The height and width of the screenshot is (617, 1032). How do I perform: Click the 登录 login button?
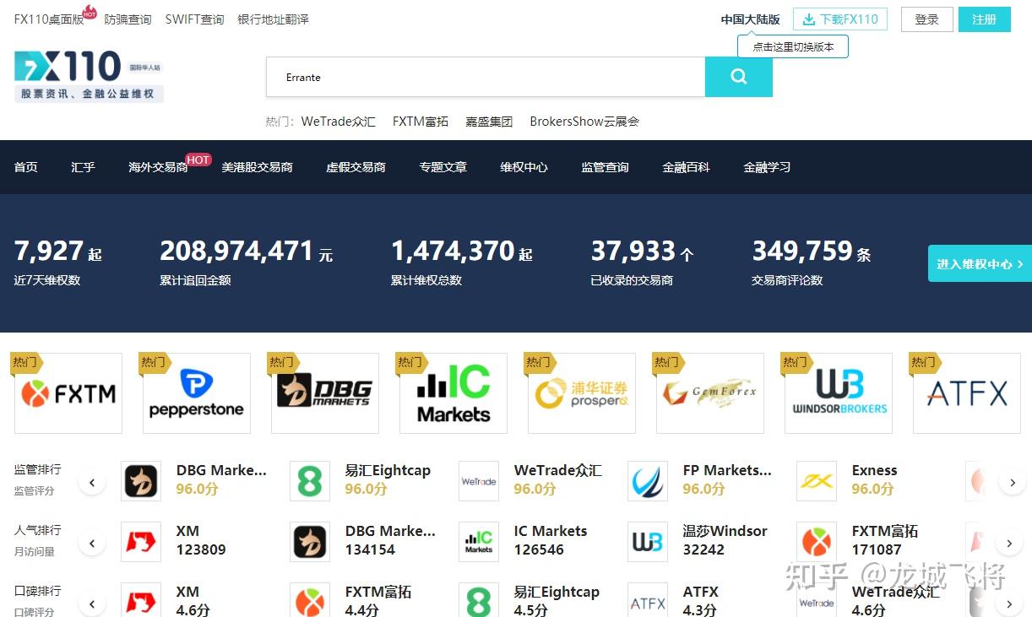(x=926, y=19)
